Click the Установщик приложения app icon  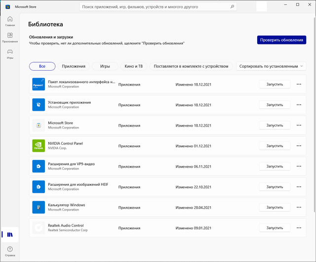point(39,105)
